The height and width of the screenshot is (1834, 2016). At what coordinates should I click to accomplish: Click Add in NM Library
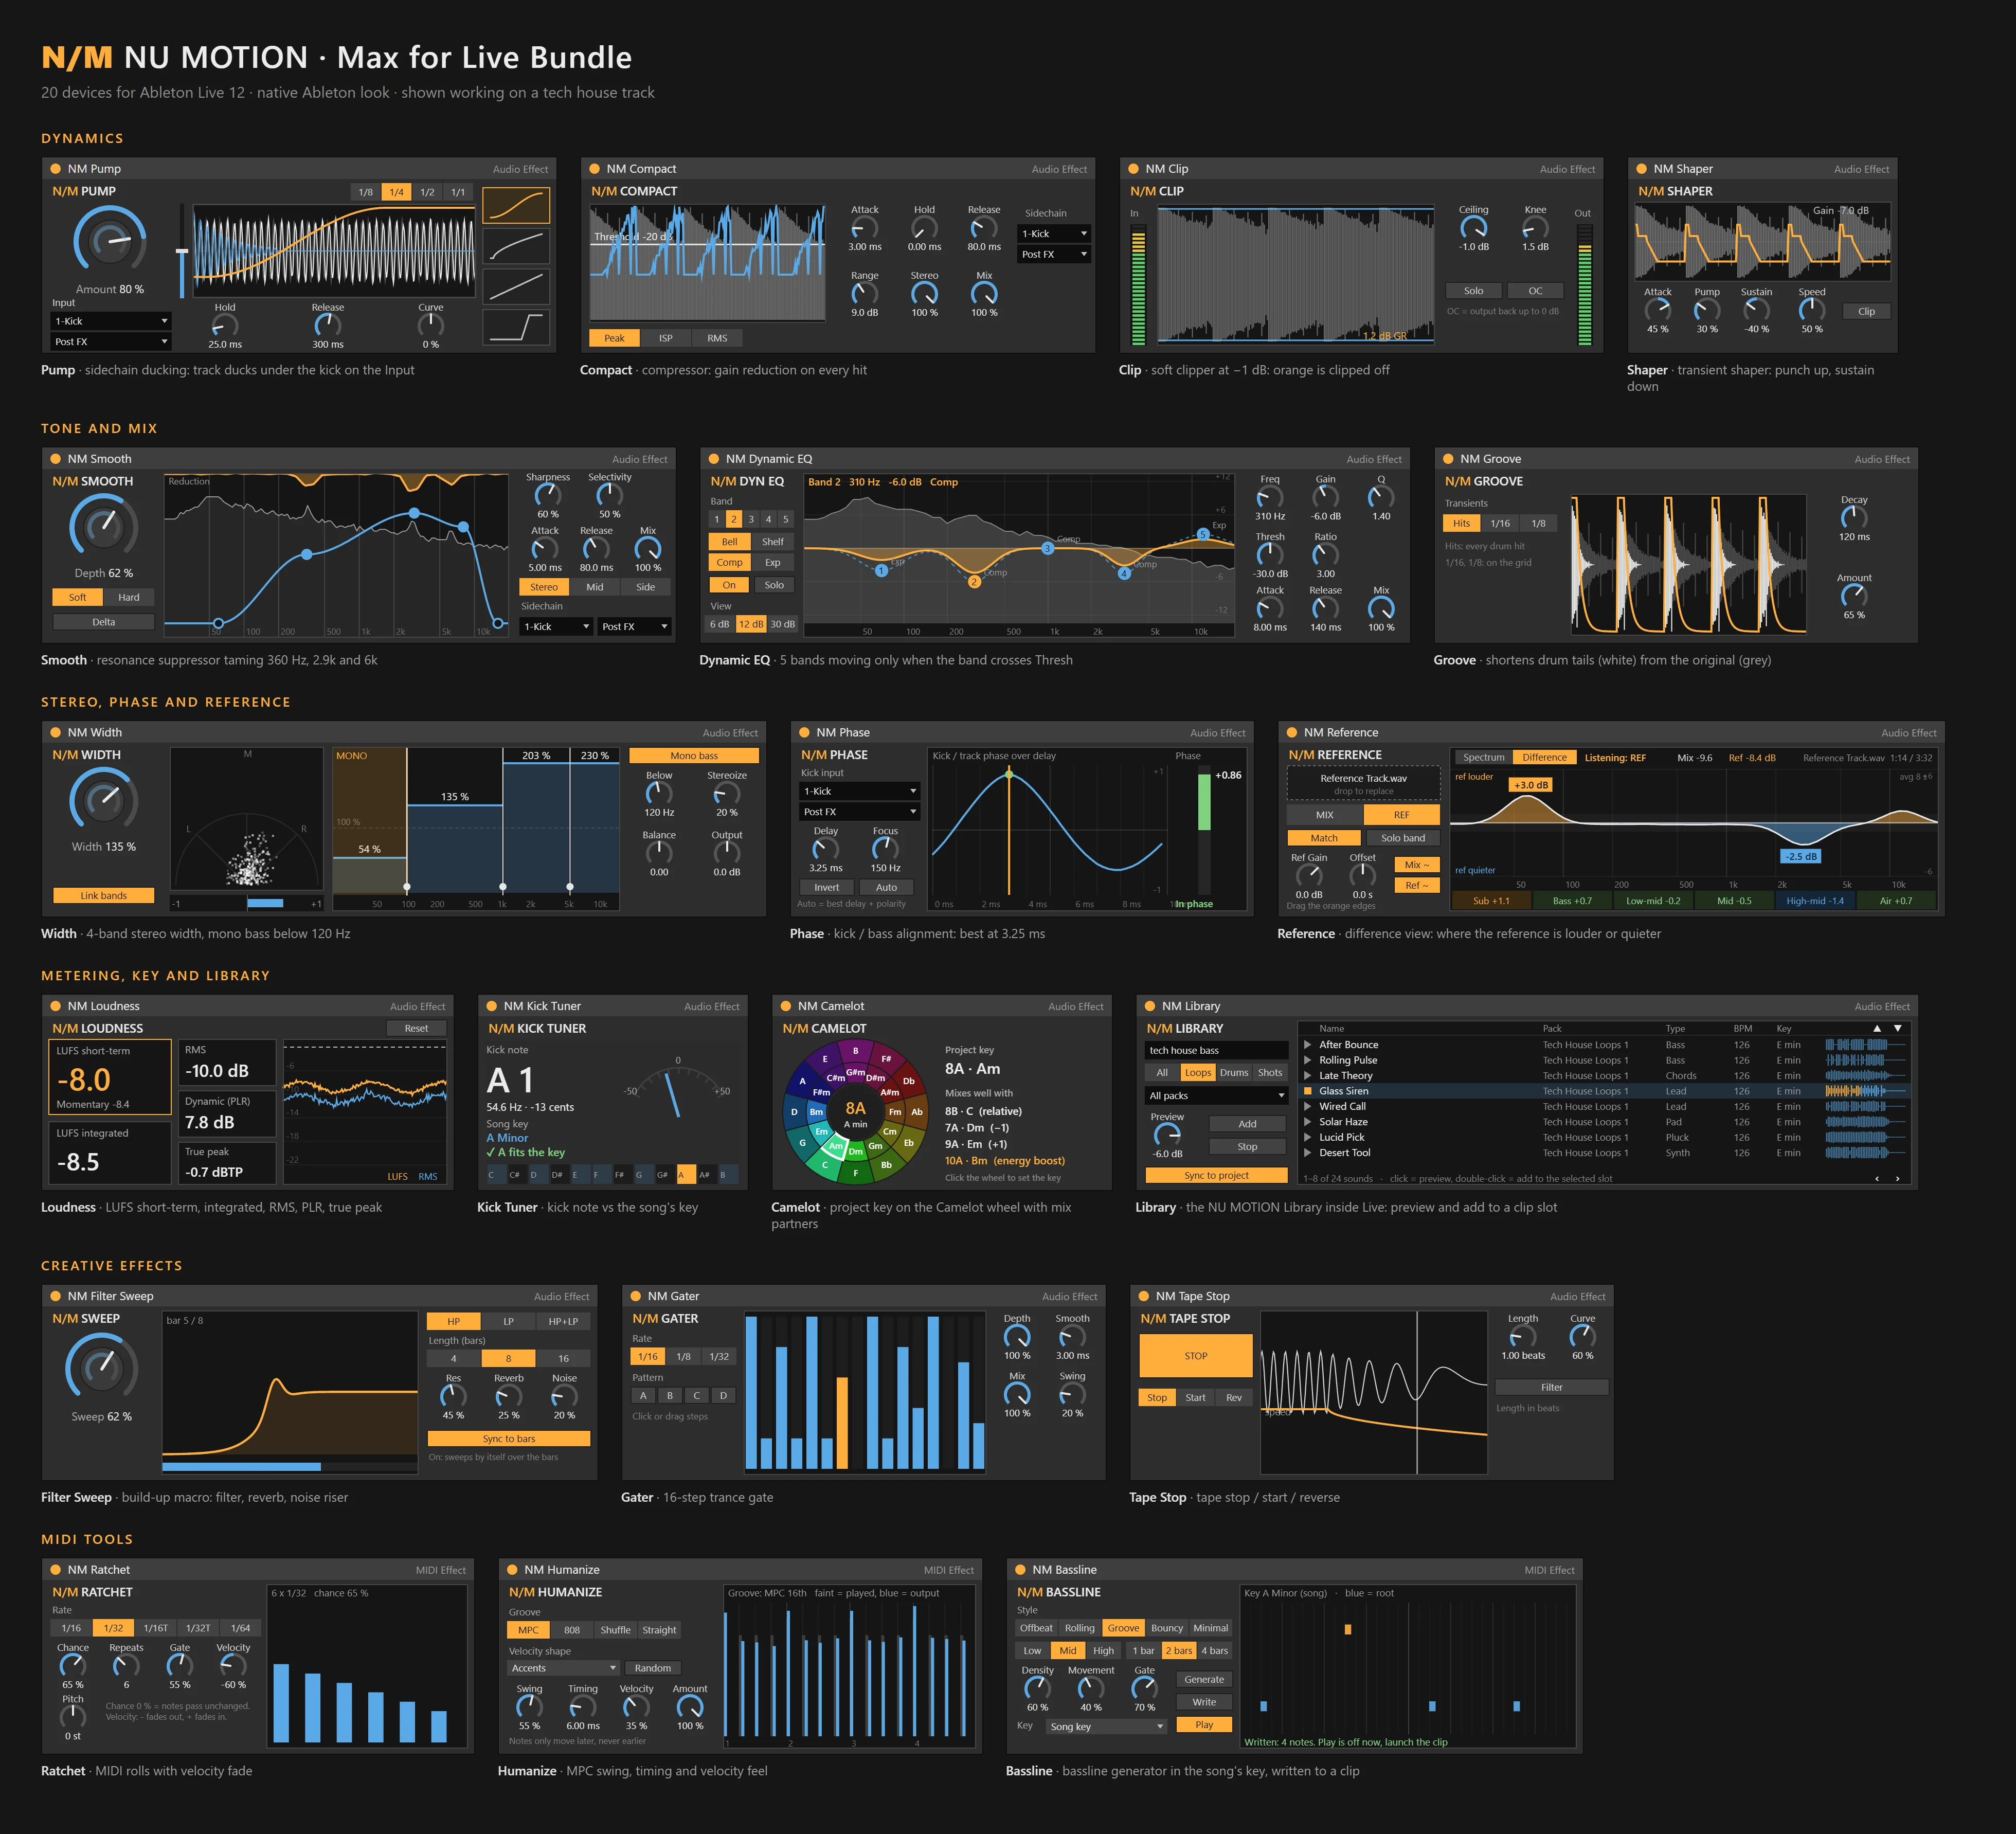click(x=1247, y=1124)
